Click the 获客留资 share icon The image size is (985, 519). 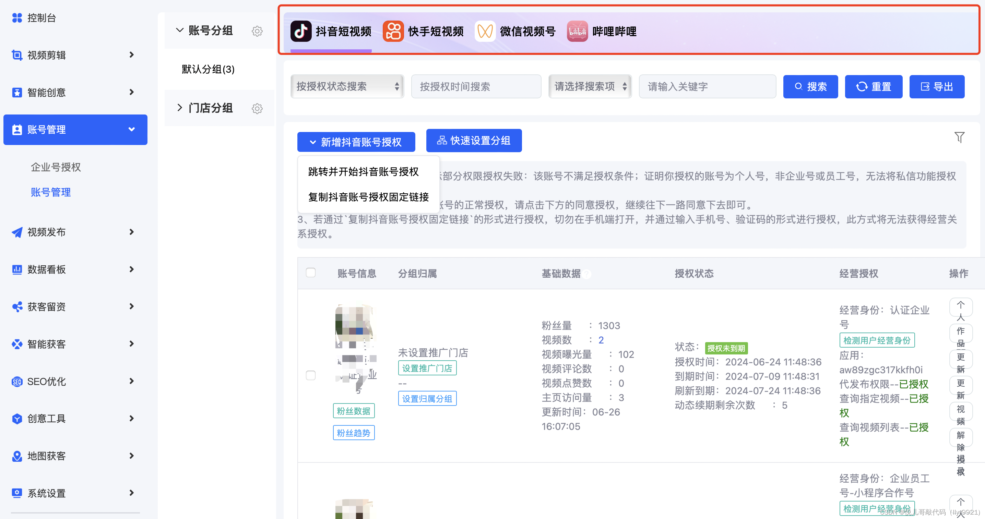click(17, 306)
